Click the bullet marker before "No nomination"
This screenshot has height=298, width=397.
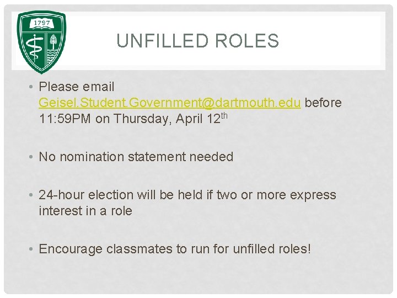33,157
